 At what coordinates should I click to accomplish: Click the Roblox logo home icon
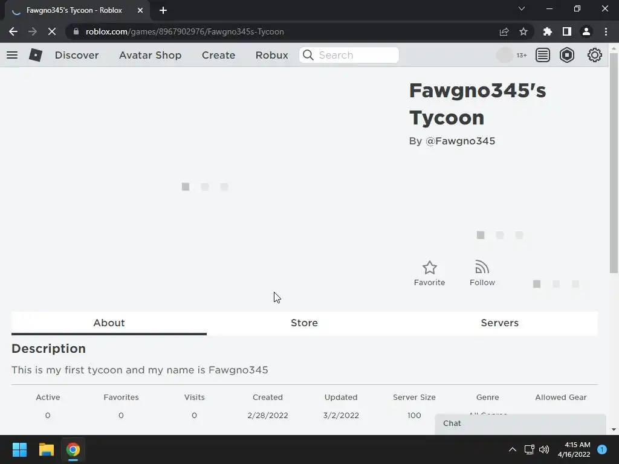coord(36,55)
